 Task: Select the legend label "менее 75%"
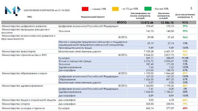point(98,9)
